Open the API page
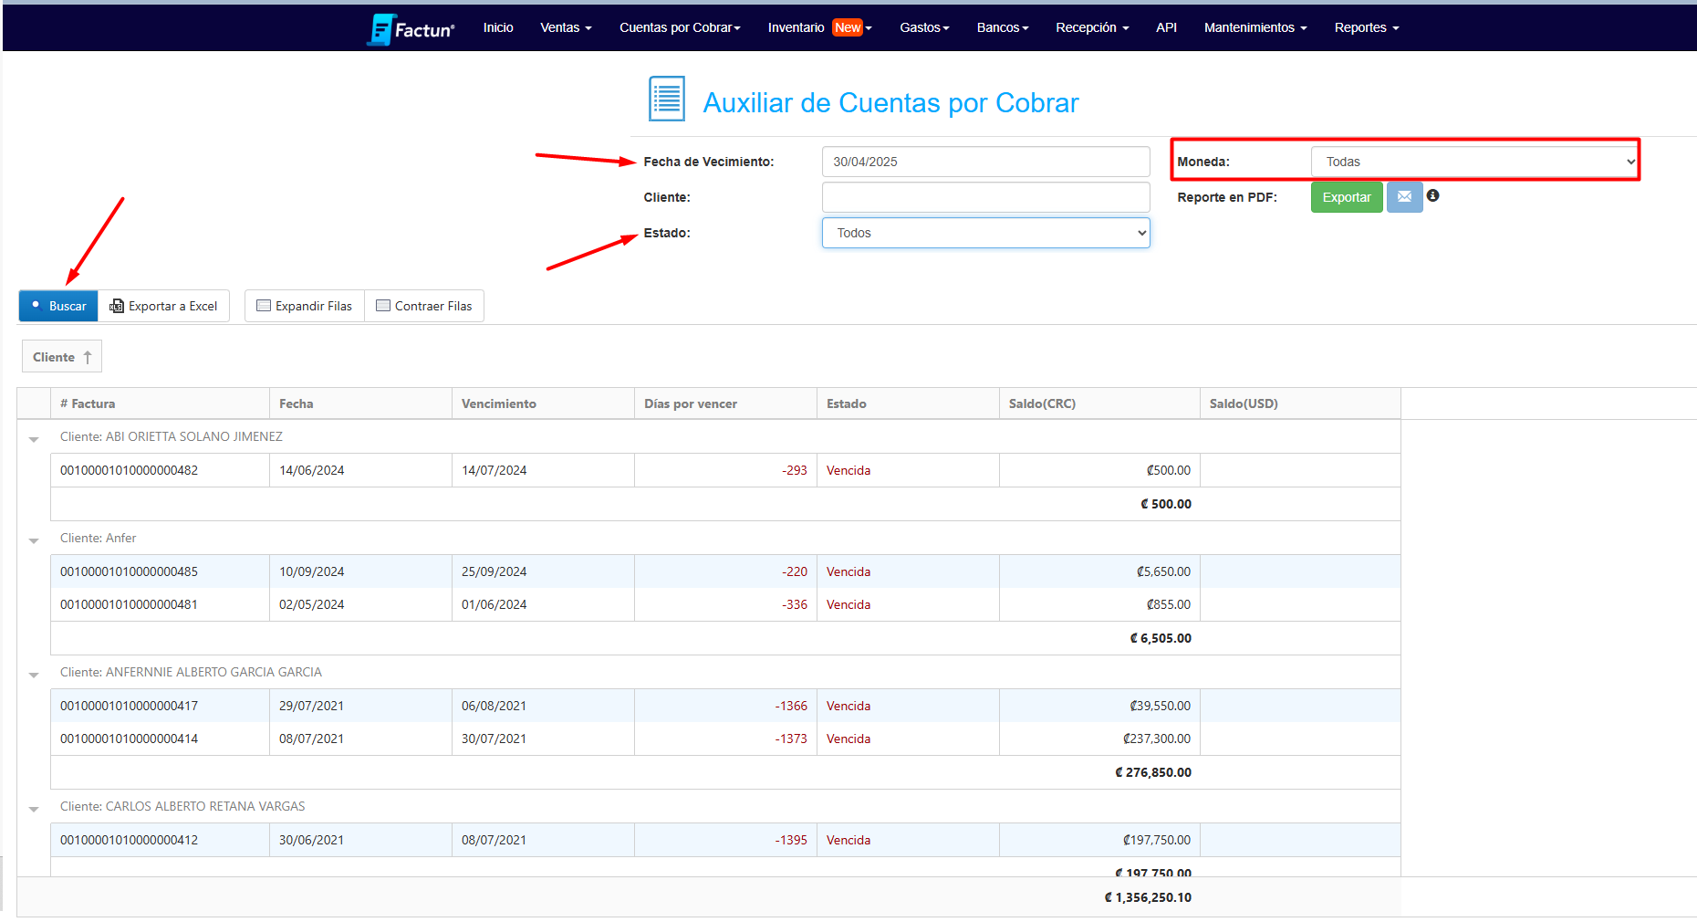The image size is (1697, 922). (x=1166, y=27)
